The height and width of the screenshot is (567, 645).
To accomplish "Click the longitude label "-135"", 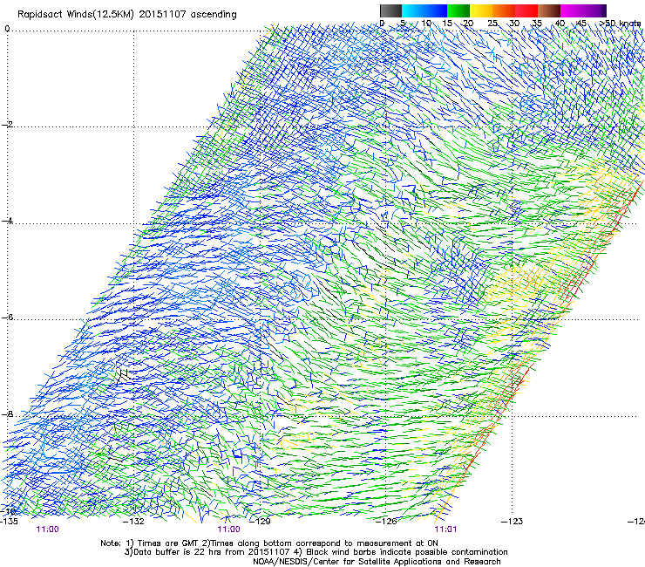I will tap(9, 522).
